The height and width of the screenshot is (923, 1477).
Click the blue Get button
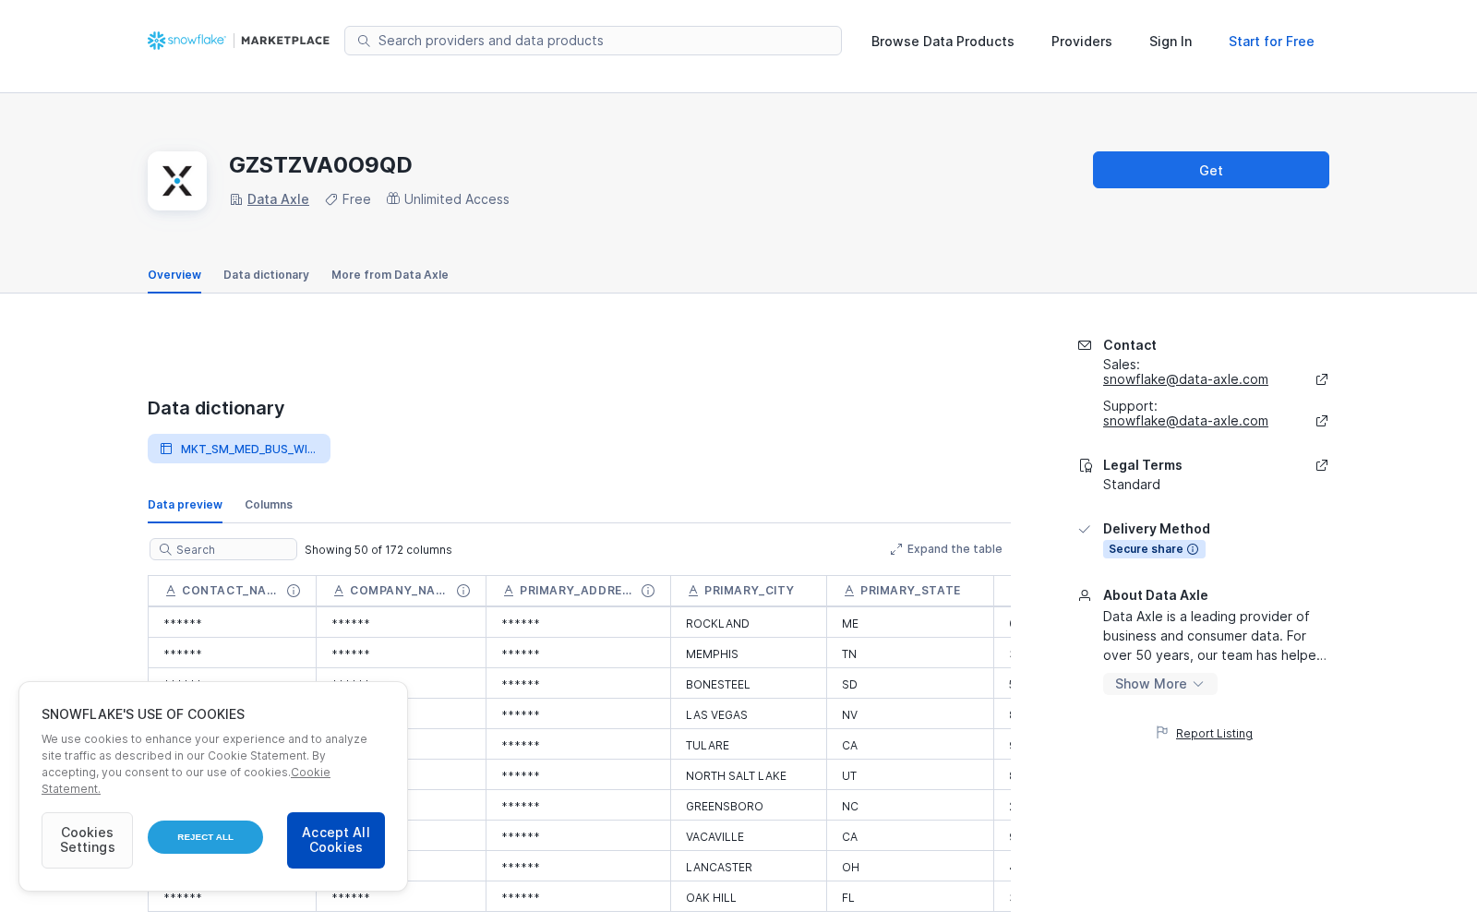(1211, 170)
